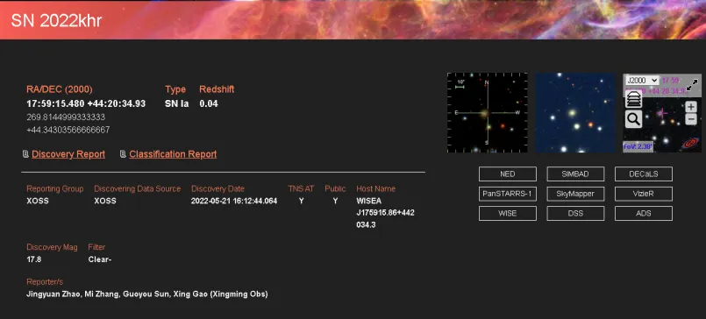
Task: Click the document icon before Discovery Report
Action: pyautogui.click(x=25, y=154)
